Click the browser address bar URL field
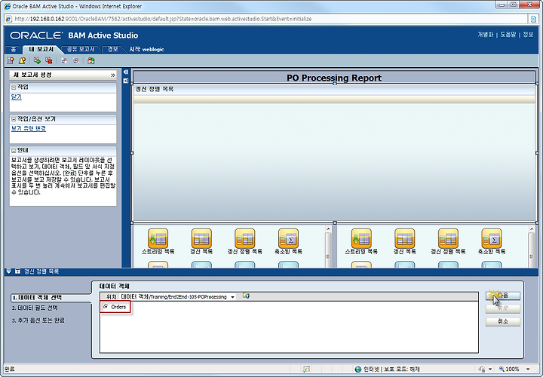543x377 pixels. pos(267,19)
